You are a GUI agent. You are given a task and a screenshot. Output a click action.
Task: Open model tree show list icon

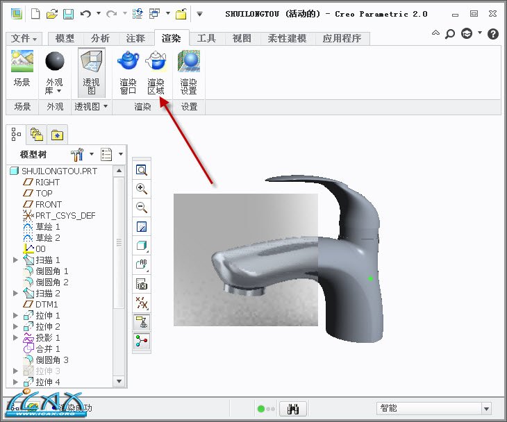pos(106,155)
